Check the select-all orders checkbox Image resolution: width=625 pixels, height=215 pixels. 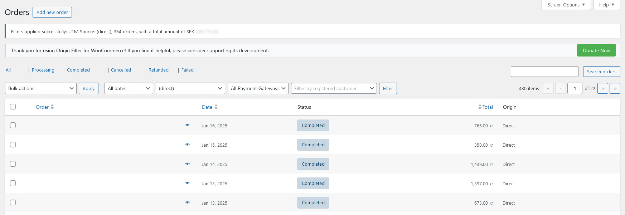tap(13, 107)
